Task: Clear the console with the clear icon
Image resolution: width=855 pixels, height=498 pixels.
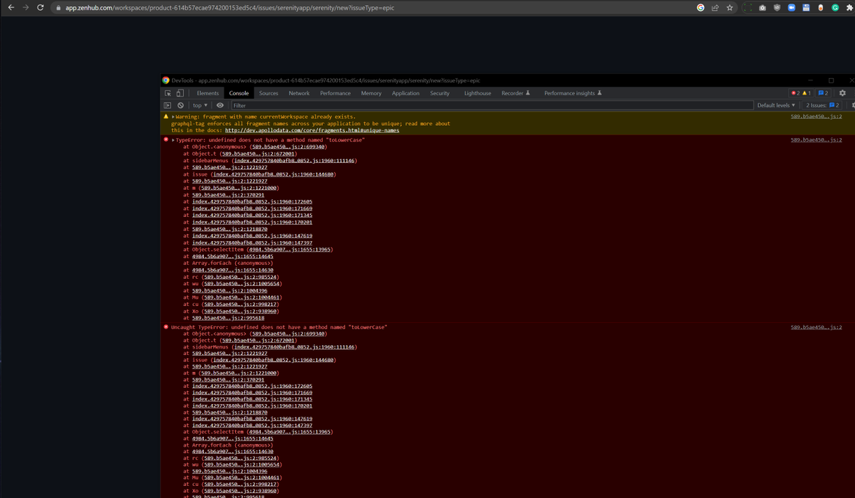Action: pyautogui.click(x=181, y=105)
